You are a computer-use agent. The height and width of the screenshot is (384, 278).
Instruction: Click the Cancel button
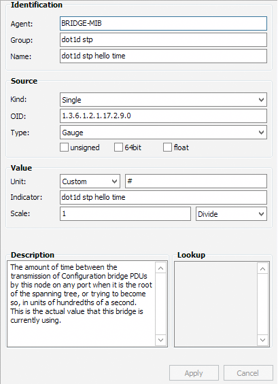[248, 373]
